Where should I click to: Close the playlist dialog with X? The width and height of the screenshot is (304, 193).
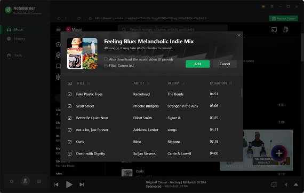point(239,35)
